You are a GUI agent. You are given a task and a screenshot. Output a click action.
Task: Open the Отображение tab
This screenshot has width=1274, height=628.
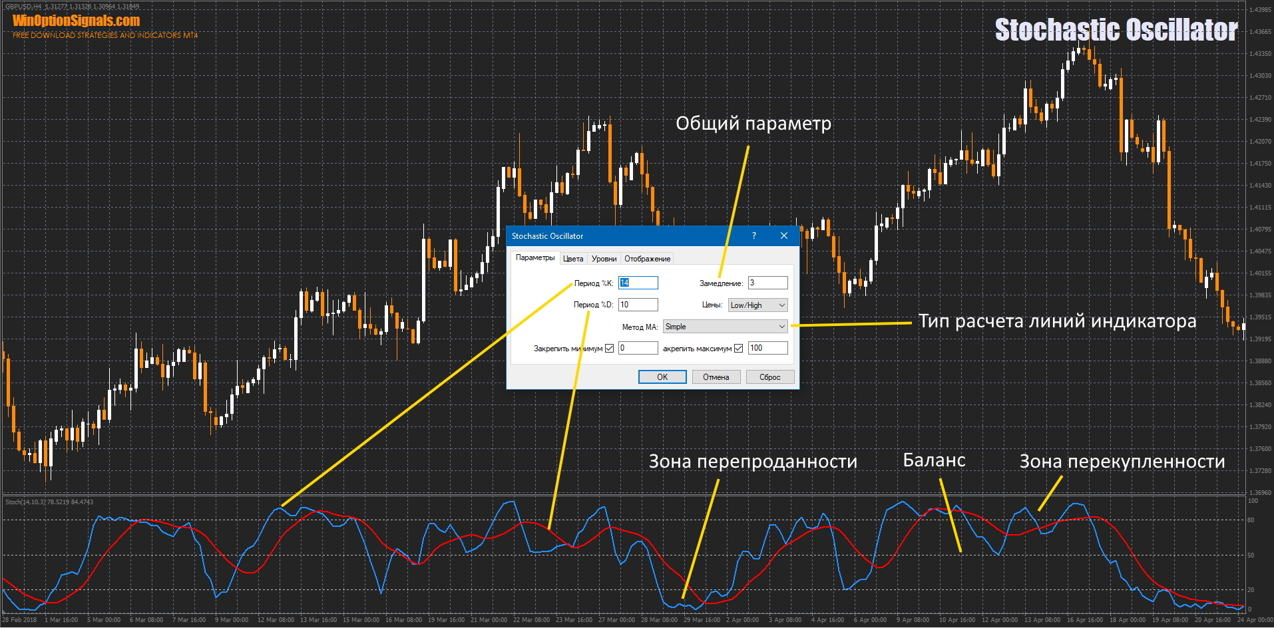click(x=647, y=259)
